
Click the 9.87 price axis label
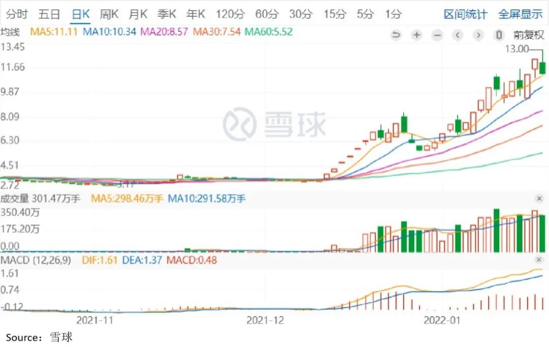tap(11, 91)
